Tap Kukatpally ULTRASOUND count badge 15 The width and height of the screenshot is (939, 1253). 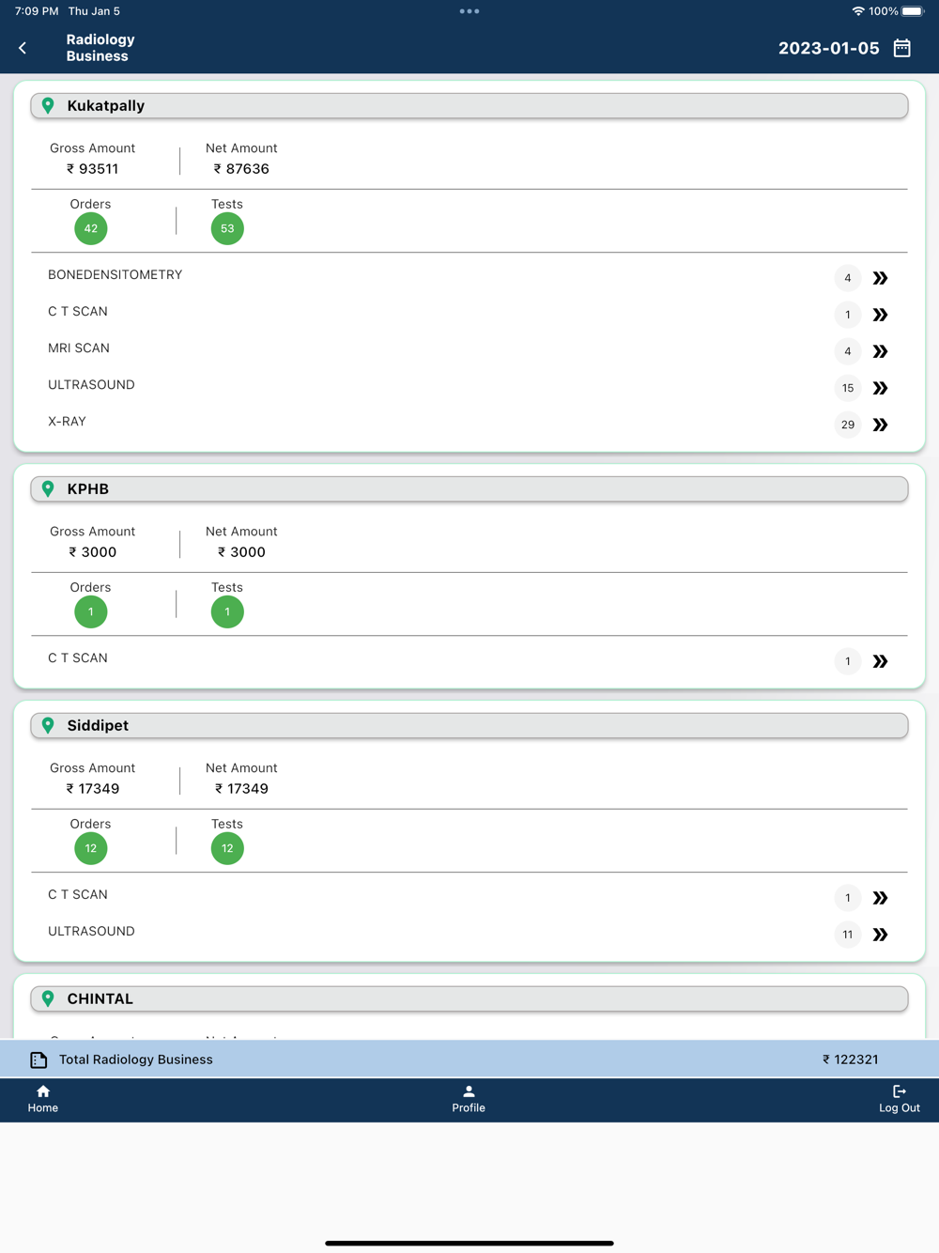click(x=848, y=388)
